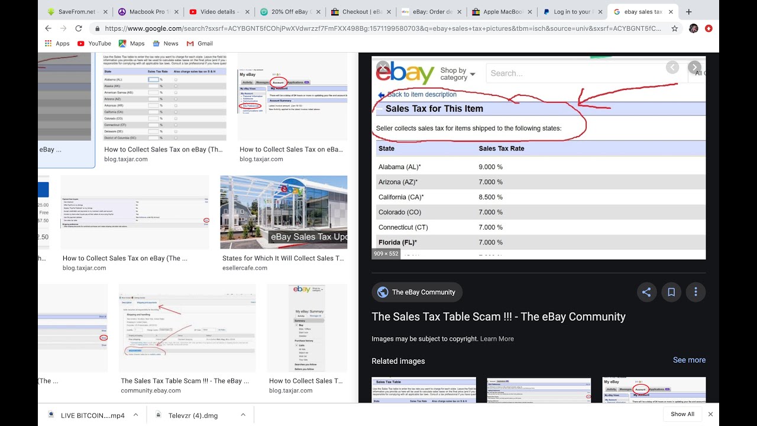
Task: Reload the current page
Action: click(x=79, y=28)
